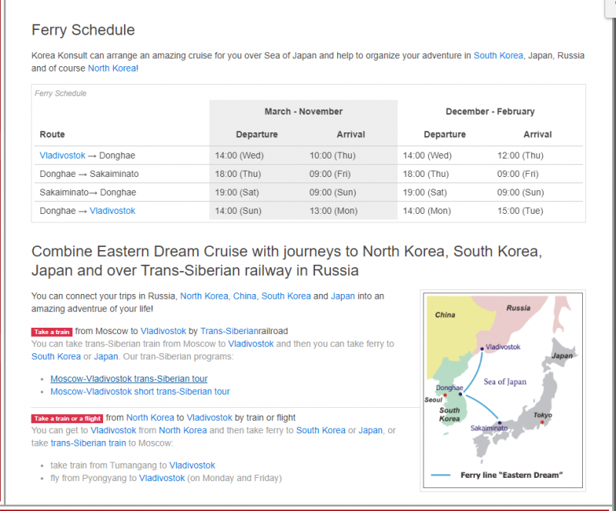Click the 'Route' column header
The image size is (616, 511).
(x=52, y=134)
